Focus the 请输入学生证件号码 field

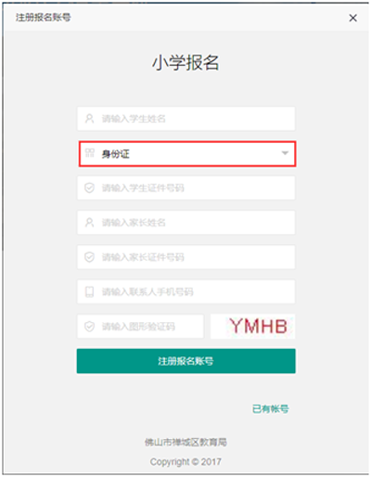click(x=186, y=187)
